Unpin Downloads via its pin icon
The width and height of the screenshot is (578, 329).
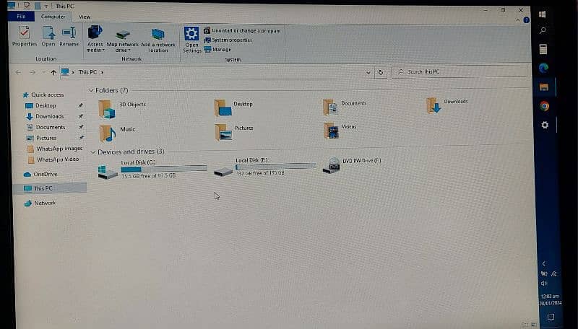[x=81, y=116]
